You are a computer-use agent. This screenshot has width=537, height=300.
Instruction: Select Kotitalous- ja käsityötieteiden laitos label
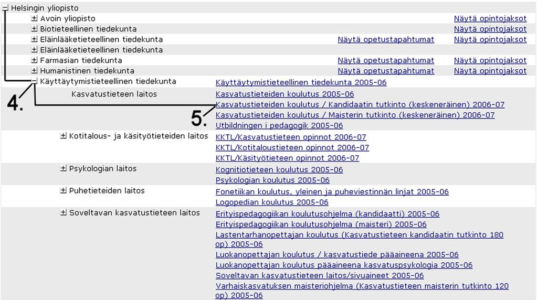(x=139, y=136)
